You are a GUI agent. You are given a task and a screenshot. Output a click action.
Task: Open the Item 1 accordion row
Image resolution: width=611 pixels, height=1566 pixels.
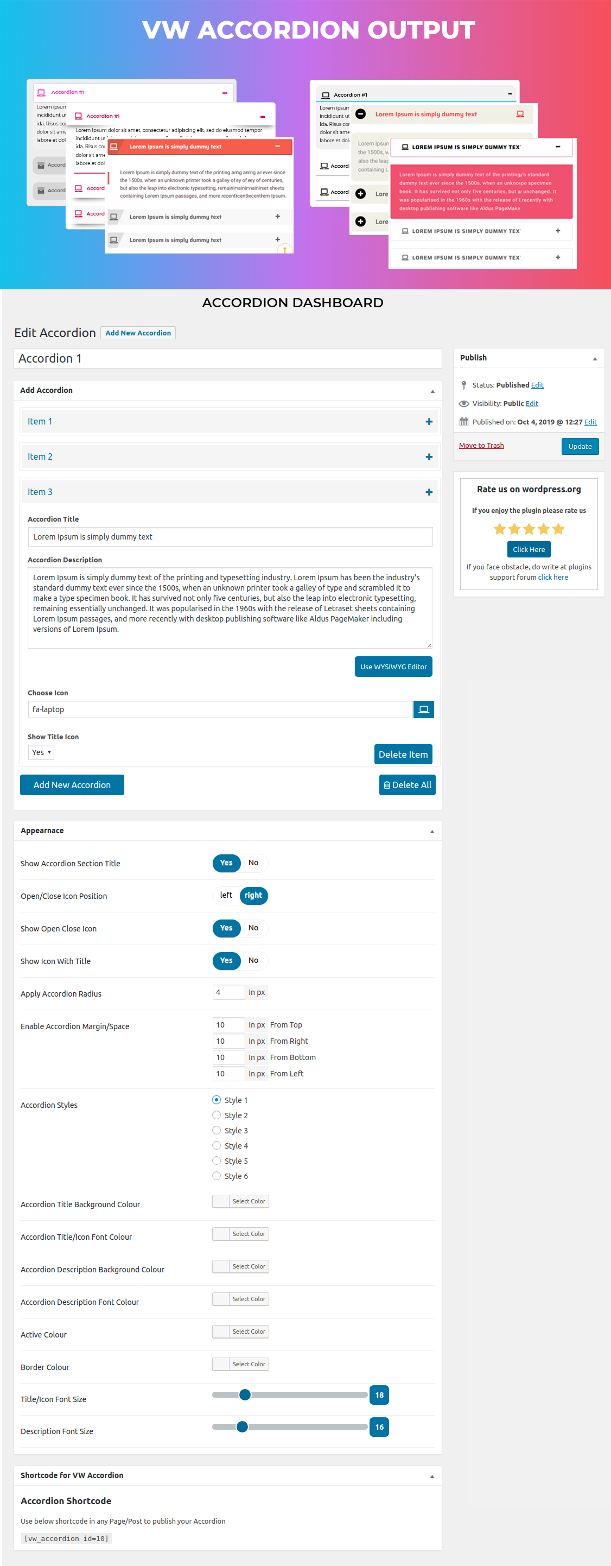[x=231, y=421]
